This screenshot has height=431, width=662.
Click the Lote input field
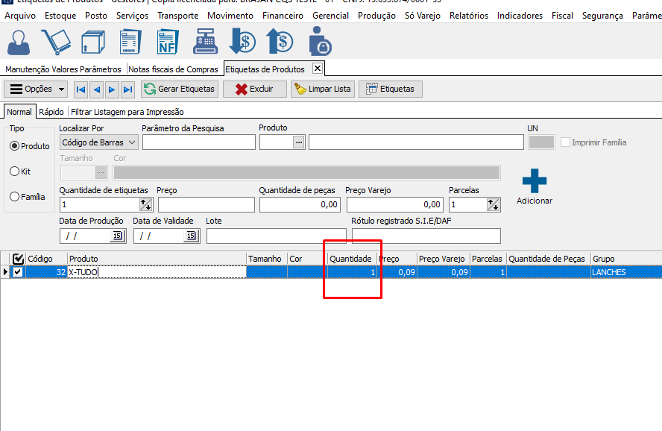pos(276,236)
